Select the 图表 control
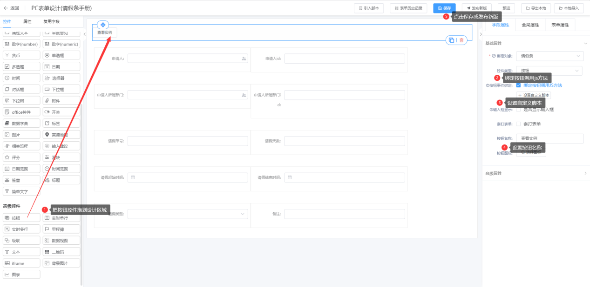 tap(21, 274)
